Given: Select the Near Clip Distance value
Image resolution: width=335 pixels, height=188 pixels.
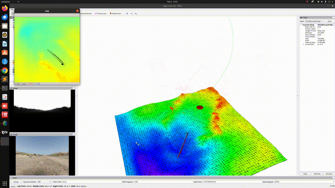Looking at the screenshot, I should click(x=319, y=27).
